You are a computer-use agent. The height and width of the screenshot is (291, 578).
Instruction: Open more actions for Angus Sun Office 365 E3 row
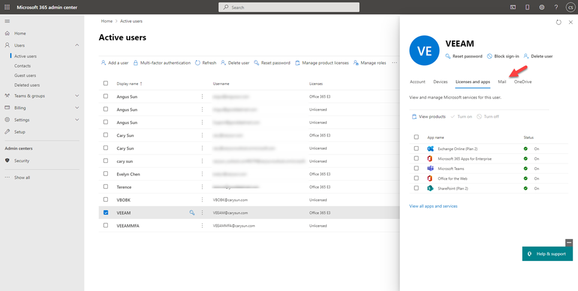tap(202, 96)
